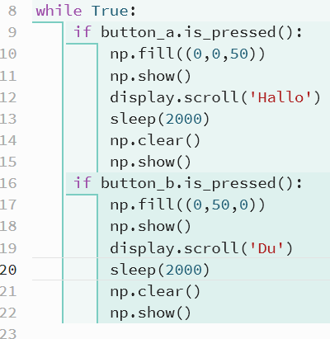Click line number 9 in the gutter
Viewport: 330px width, 339px height.
point(12,32)
